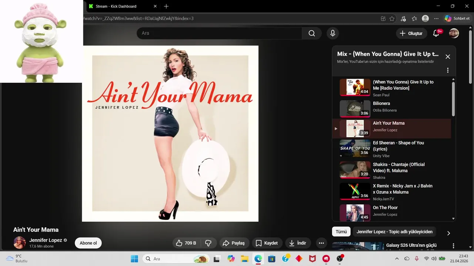Close the Mix playlist panel
This screenshot has height=266, width=474.
tap(448, 57)
